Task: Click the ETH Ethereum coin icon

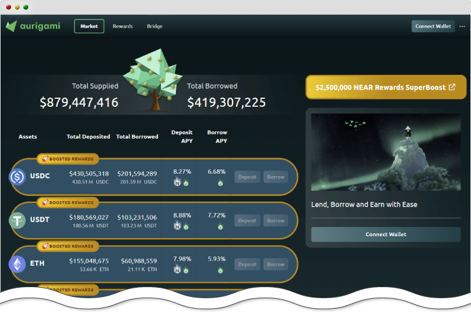Action: point(17,264)
